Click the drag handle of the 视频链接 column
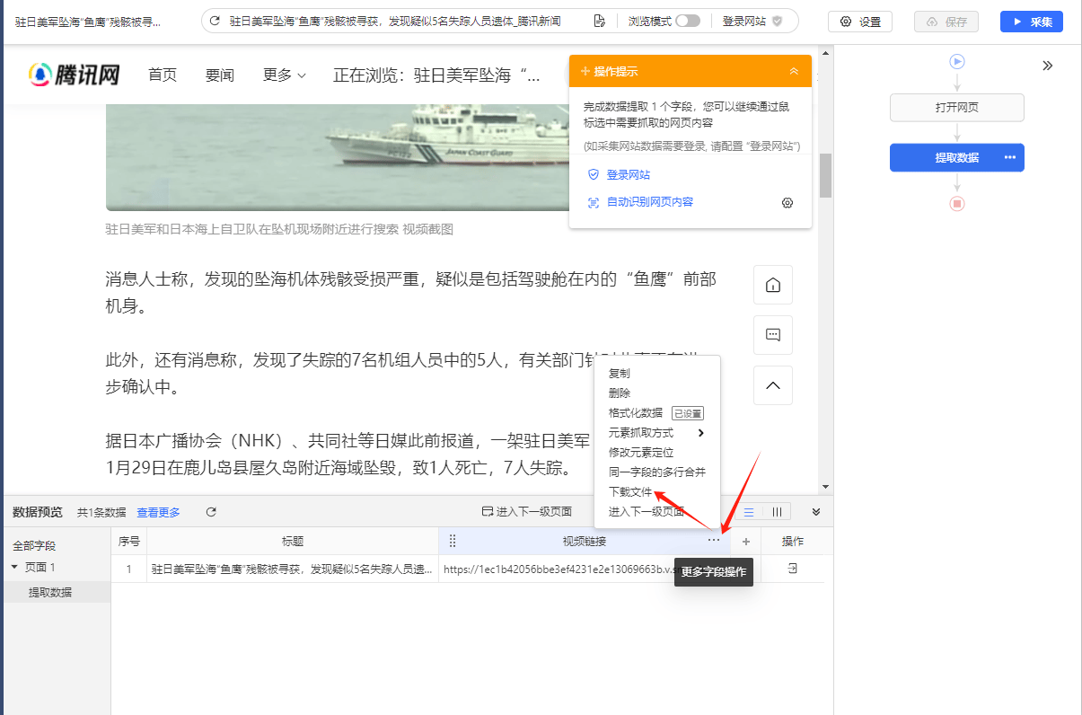The width and height of the screenshot is (1082, 715). tap(453, 541)
